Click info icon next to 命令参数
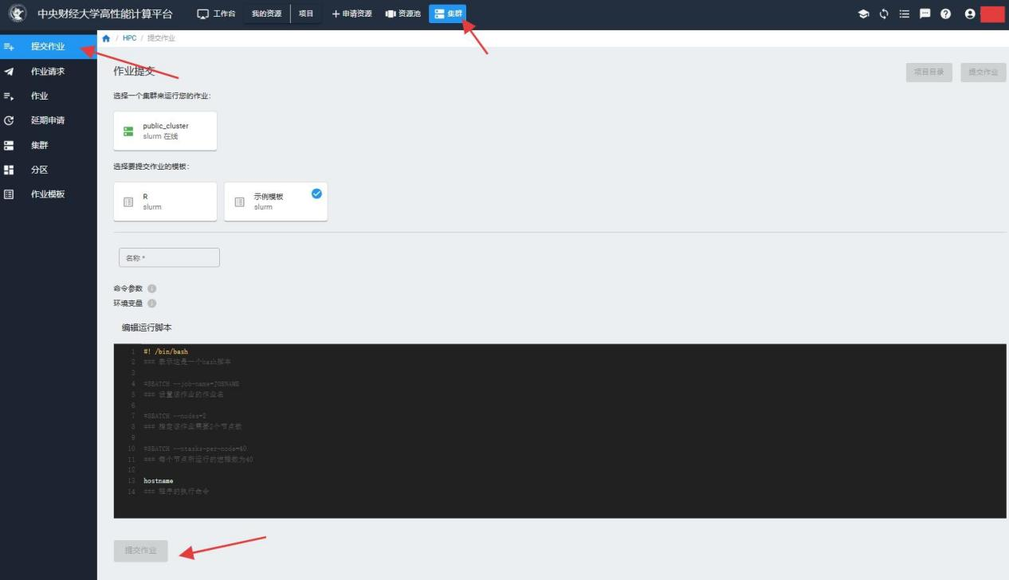The image size is (1009, 580). pos(151,288)
